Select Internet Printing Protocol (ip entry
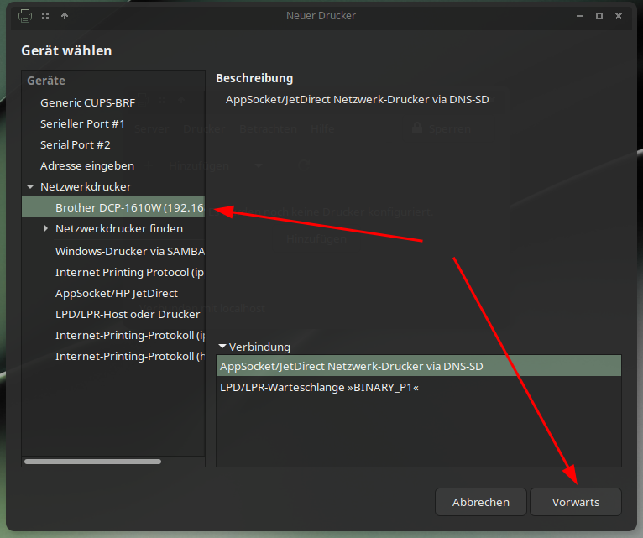Viewport: 643px width, 538px height. tap(113, 272)
